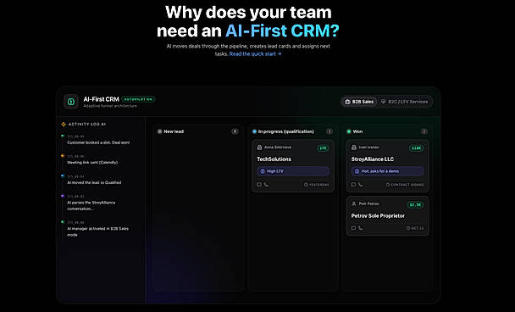Click log entry Meeting link sent (Calendly)
The height and width of the screenshot is (312, 515).
(x=92, y=163)
